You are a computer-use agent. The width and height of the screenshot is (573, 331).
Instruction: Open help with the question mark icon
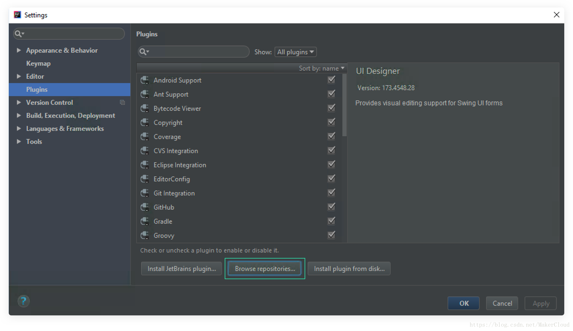[x=23, y=301]
